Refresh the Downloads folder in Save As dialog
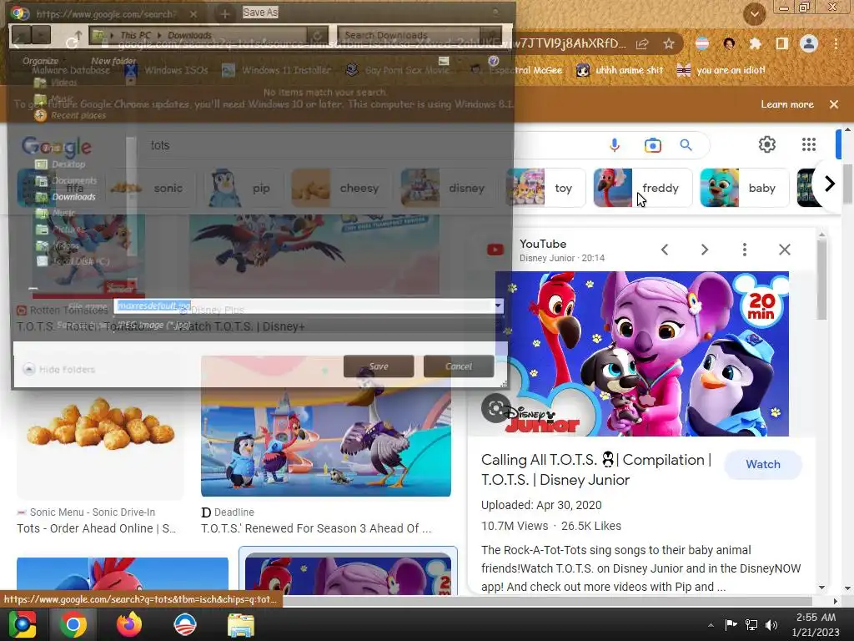854x641 pixels. [317, 35]
